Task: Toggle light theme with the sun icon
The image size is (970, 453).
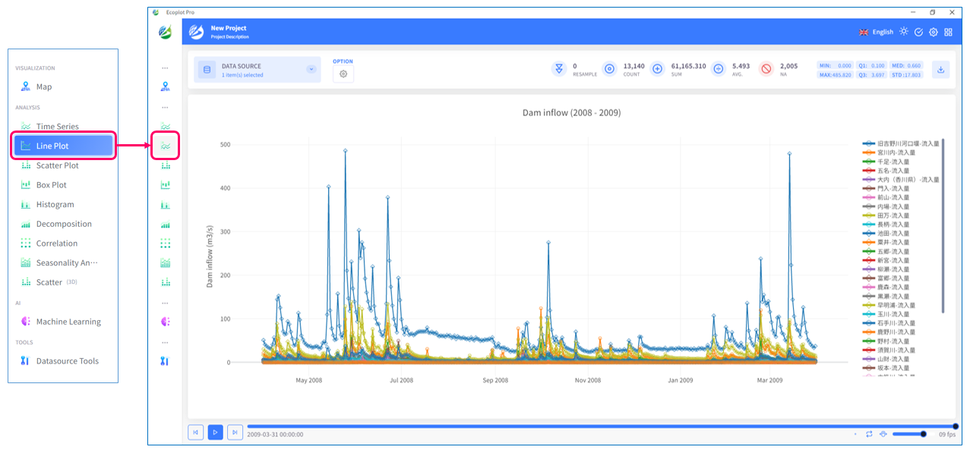Action: pyautogui.click(x=904, y=32)
